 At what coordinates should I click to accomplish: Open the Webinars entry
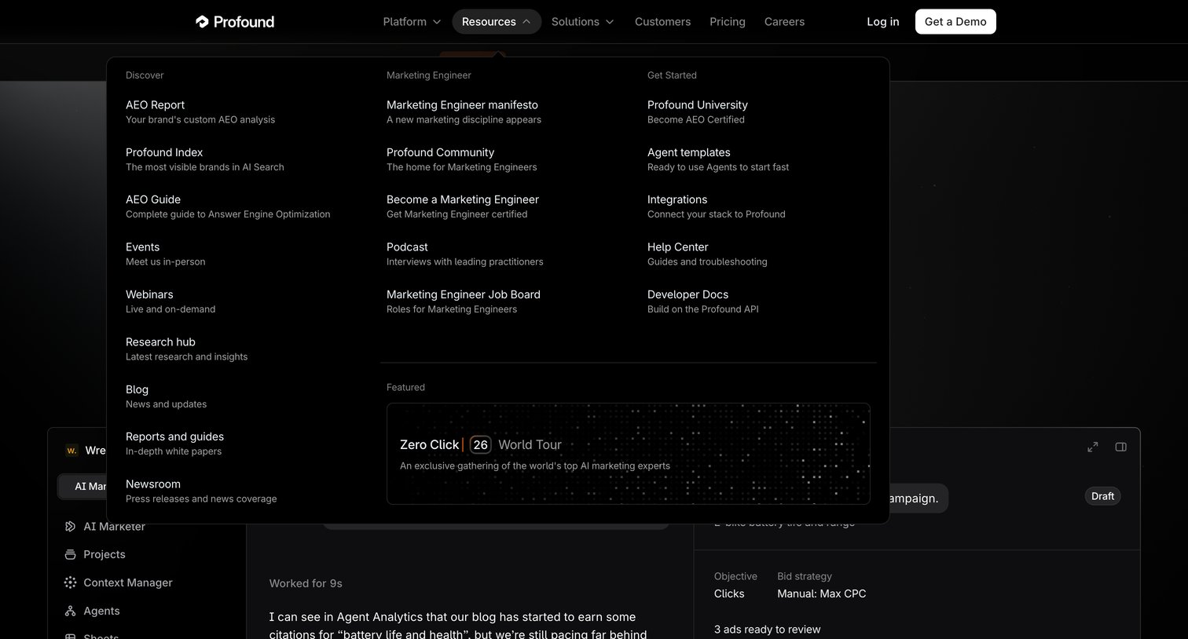(170, 301)
